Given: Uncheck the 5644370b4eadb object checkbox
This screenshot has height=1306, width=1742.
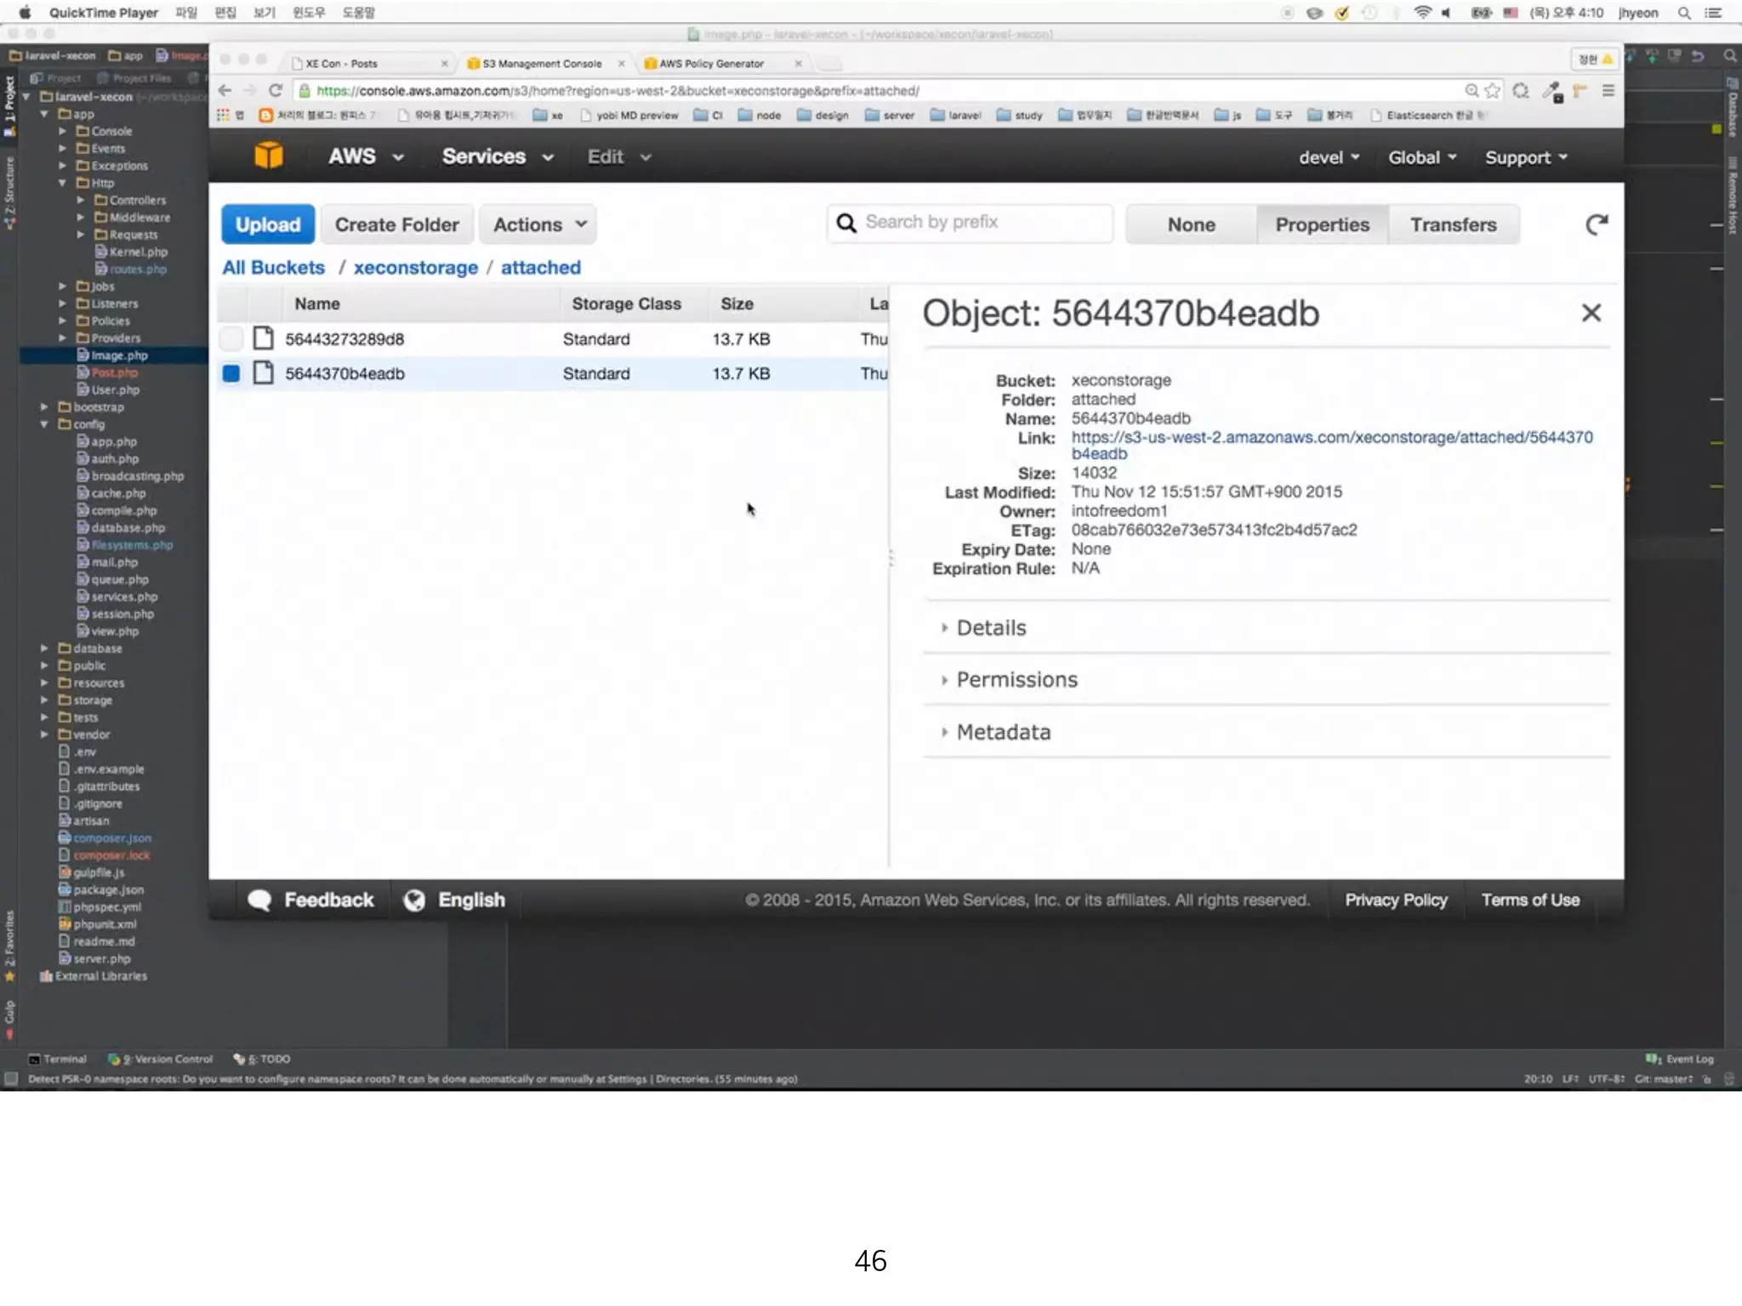Looking at the screenshot, I should [x=231, y=373].
